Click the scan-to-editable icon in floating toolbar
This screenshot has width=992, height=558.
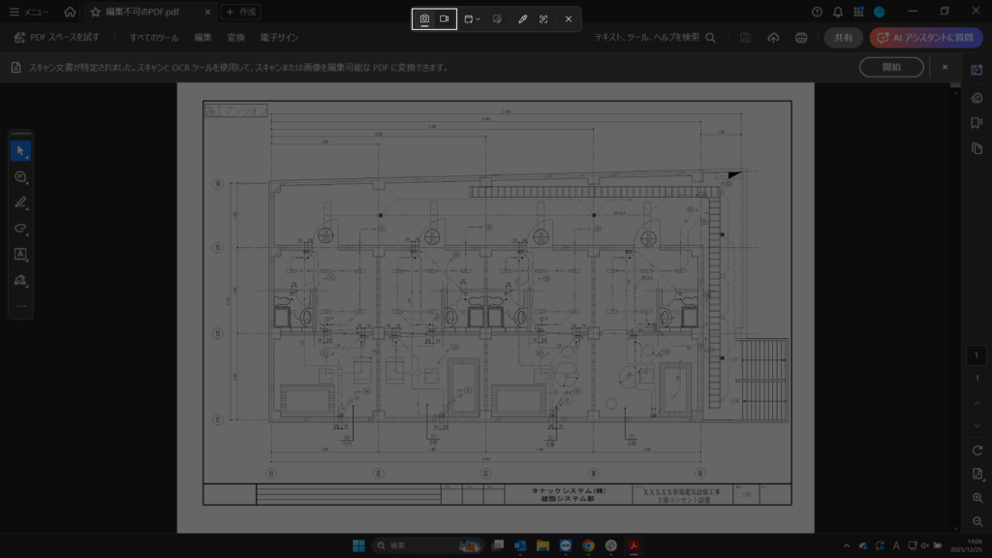pyautogui.click(x=498, y=18)
